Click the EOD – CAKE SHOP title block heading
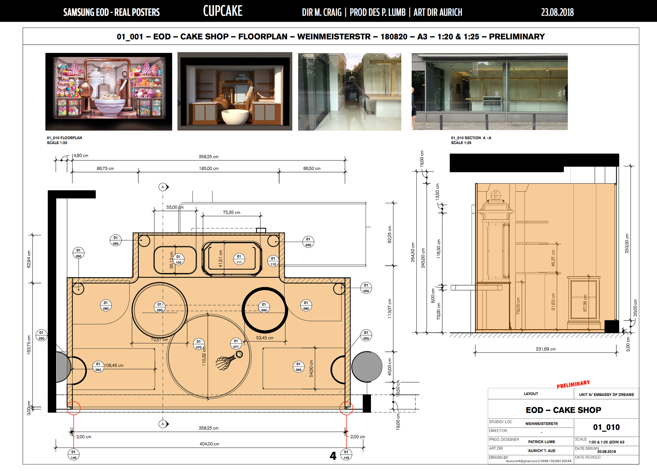This screenshot has width=657, height=471. (x=563, y=410)
